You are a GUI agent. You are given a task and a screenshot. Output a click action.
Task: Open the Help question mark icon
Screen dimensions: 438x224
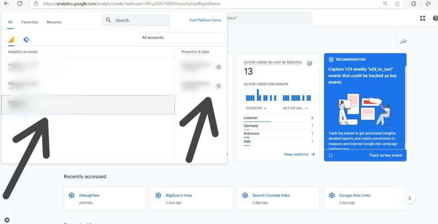pyautogui.click(x=435, y=18)
